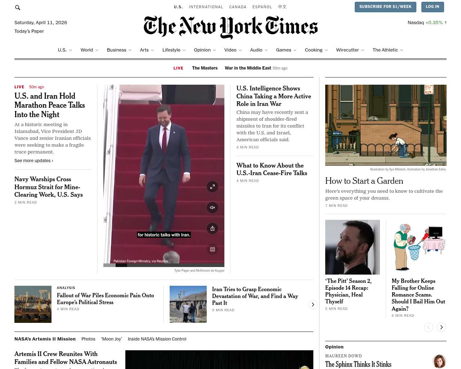Select the U.S. edition tab
This screenshot has height=369, width=461.
[x=178, y=7]
